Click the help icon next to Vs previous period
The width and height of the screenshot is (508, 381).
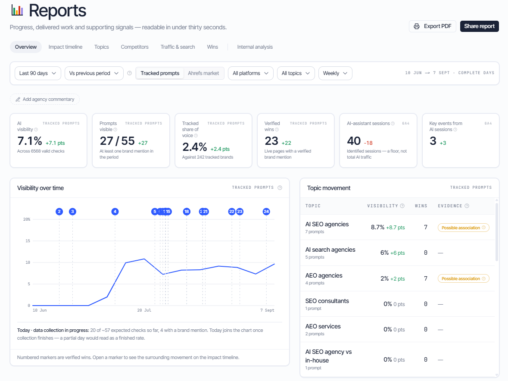pos(130,73)
